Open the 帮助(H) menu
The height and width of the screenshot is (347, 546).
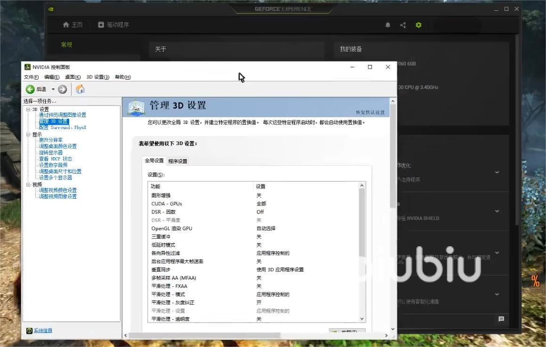click(123, 77)
